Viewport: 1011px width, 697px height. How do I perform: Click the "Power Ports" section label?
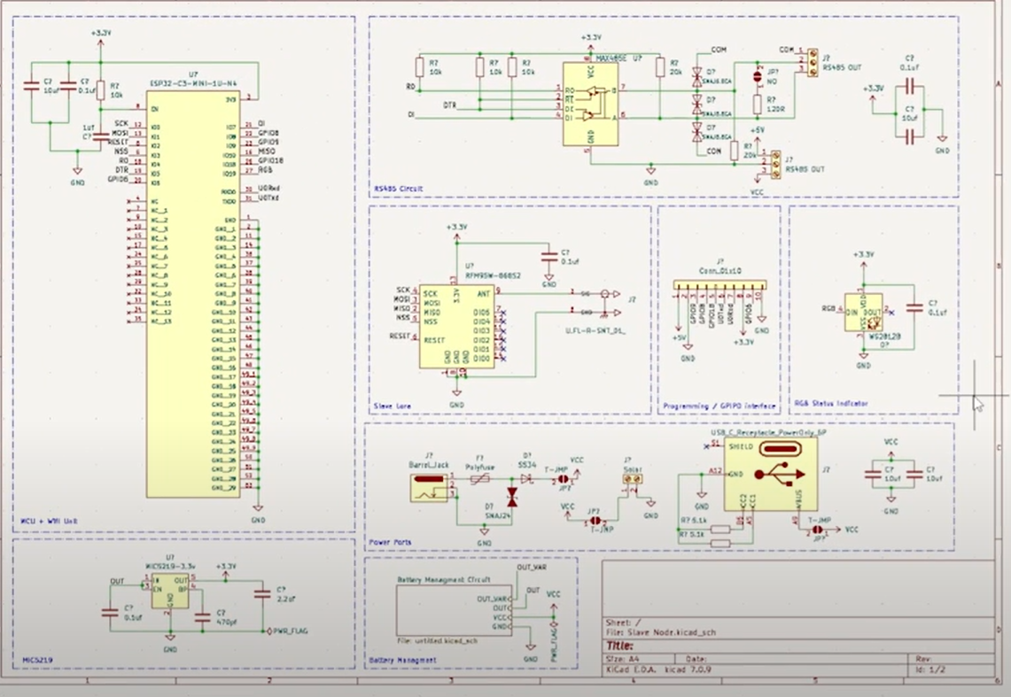[x=392, y=542]
